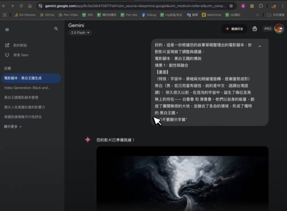The height and width of the screenshot is (211, 287).
Task: View site information icon in address bar
Action: pyautogui.click(x=40, y=6)
